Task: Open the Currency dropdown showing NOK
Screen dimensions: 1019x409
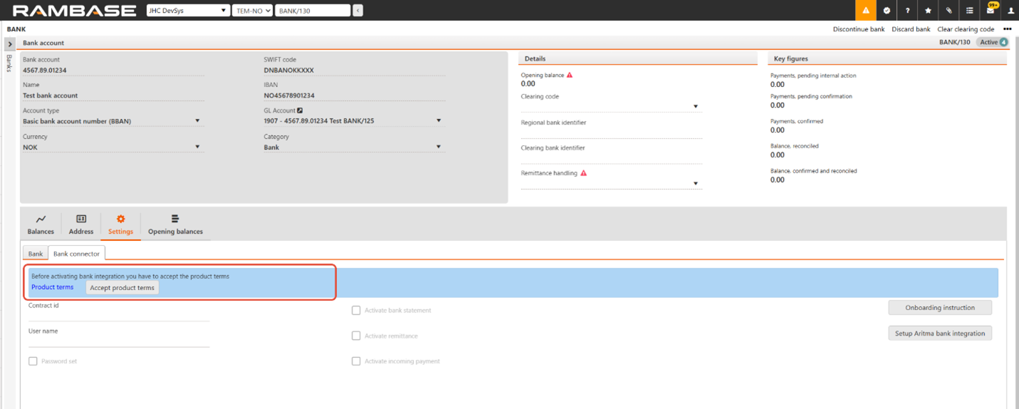Action: [197, 147]
